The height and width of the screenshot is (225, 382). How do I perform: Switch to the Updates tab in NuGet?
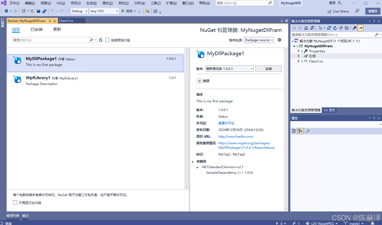(x=57, y=29)
